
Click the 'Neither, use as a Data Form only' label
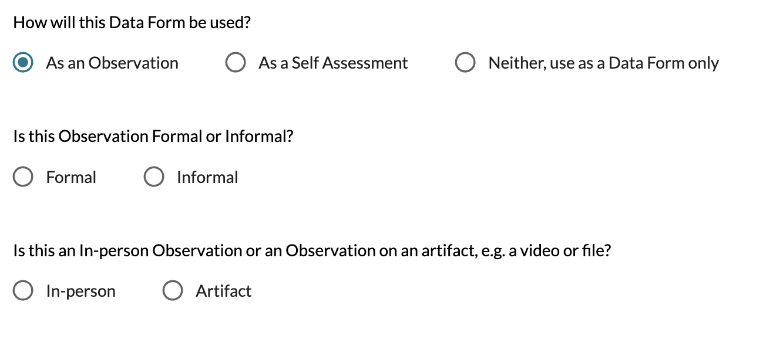click(x=603, y=63)
